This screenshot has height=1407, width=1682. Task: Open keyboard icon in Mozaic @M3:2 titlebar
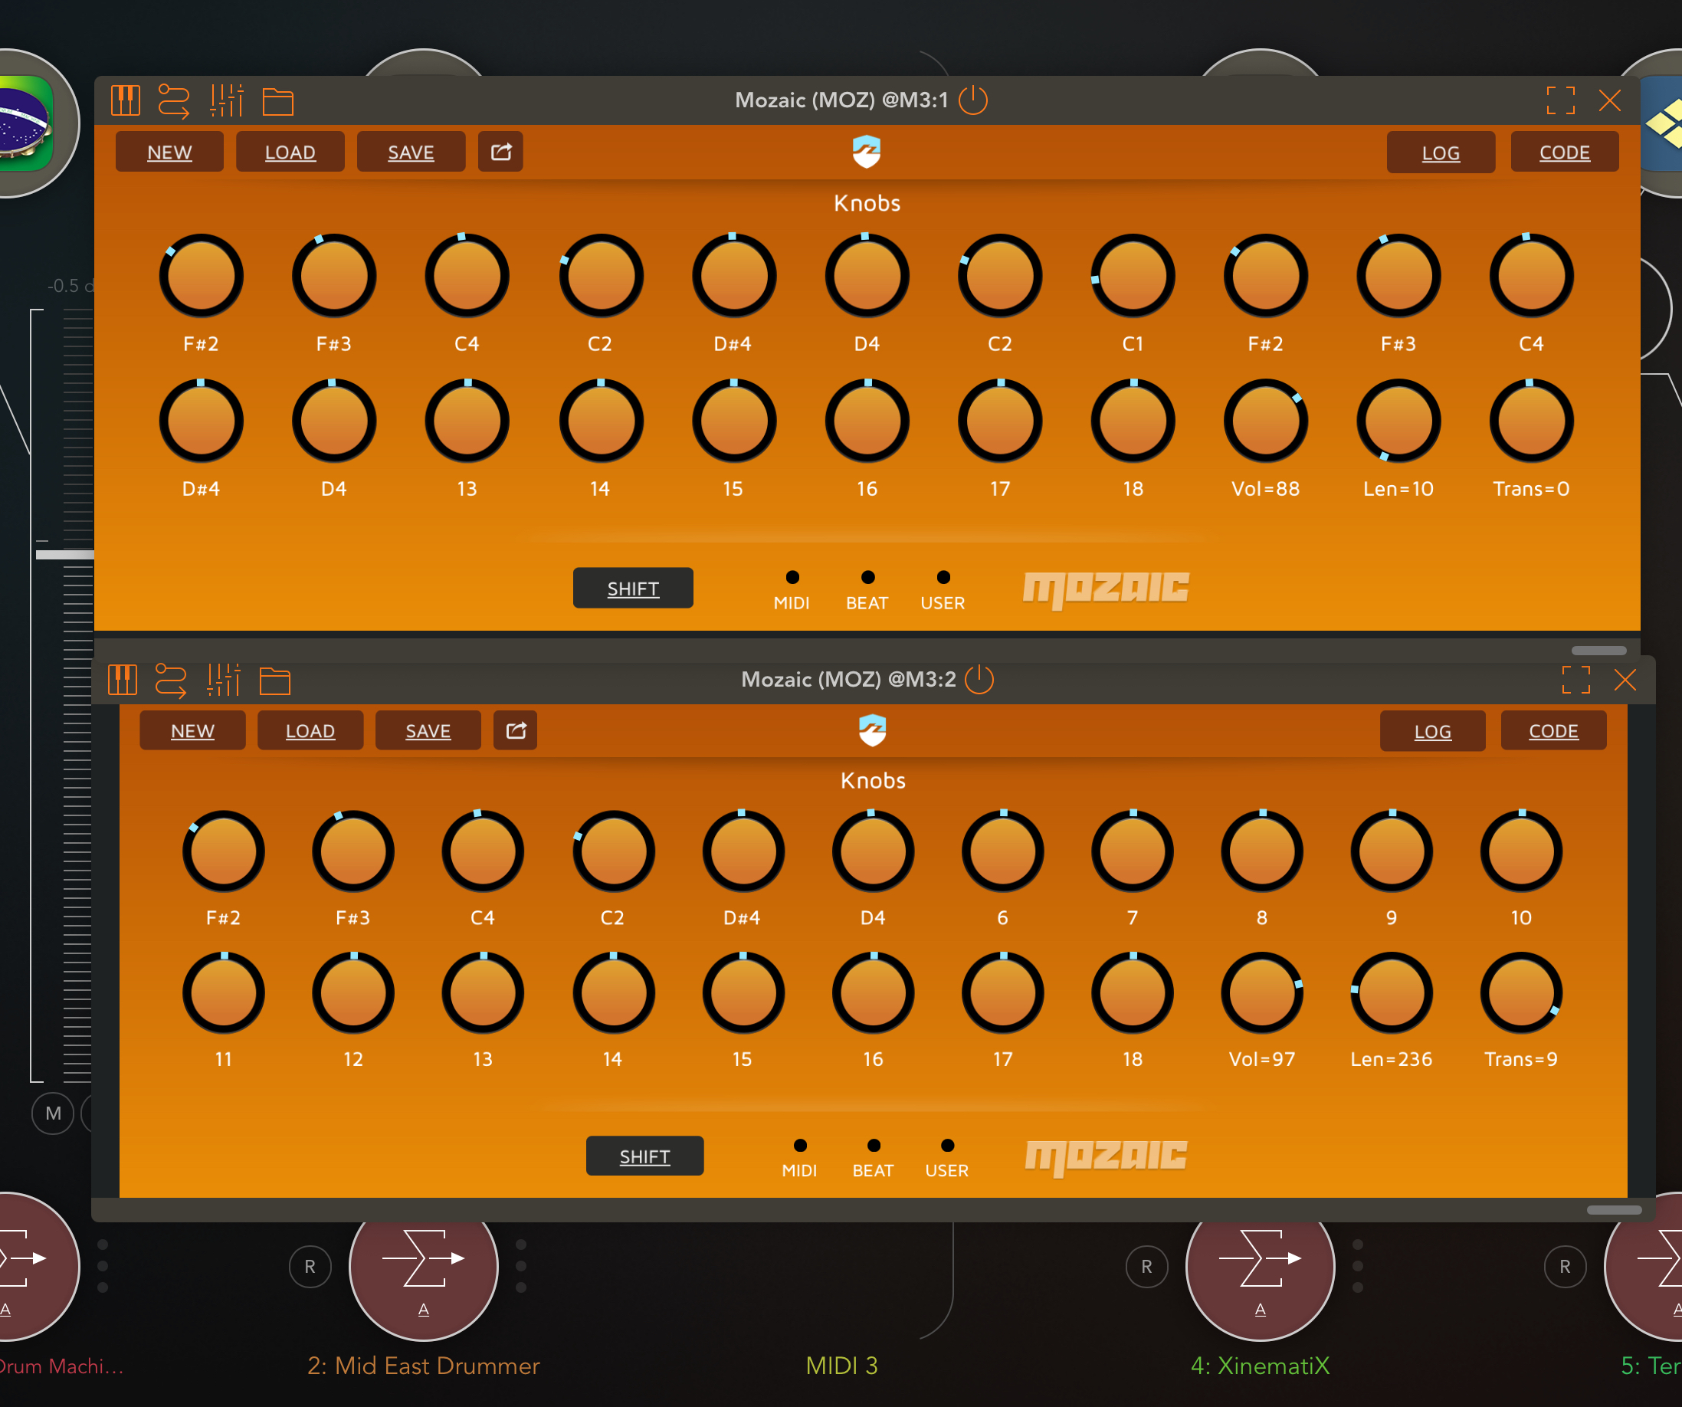(x=123, y=680)
